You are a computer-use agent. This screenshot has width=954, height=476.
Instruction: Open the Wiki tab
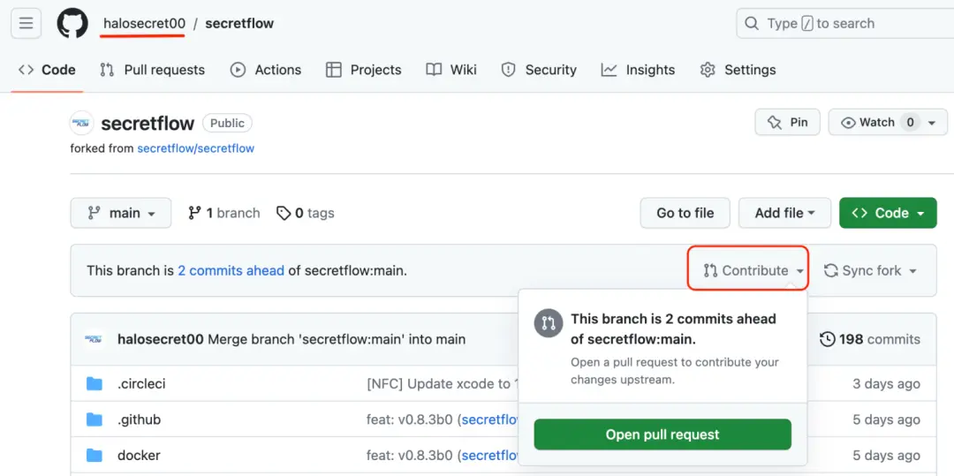(450, 70)
